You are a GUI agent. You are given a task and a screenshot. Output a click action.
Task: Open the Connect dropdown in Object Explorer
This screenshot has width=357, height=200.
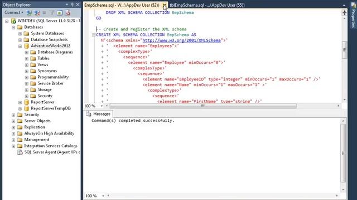[x=14, y=12]
